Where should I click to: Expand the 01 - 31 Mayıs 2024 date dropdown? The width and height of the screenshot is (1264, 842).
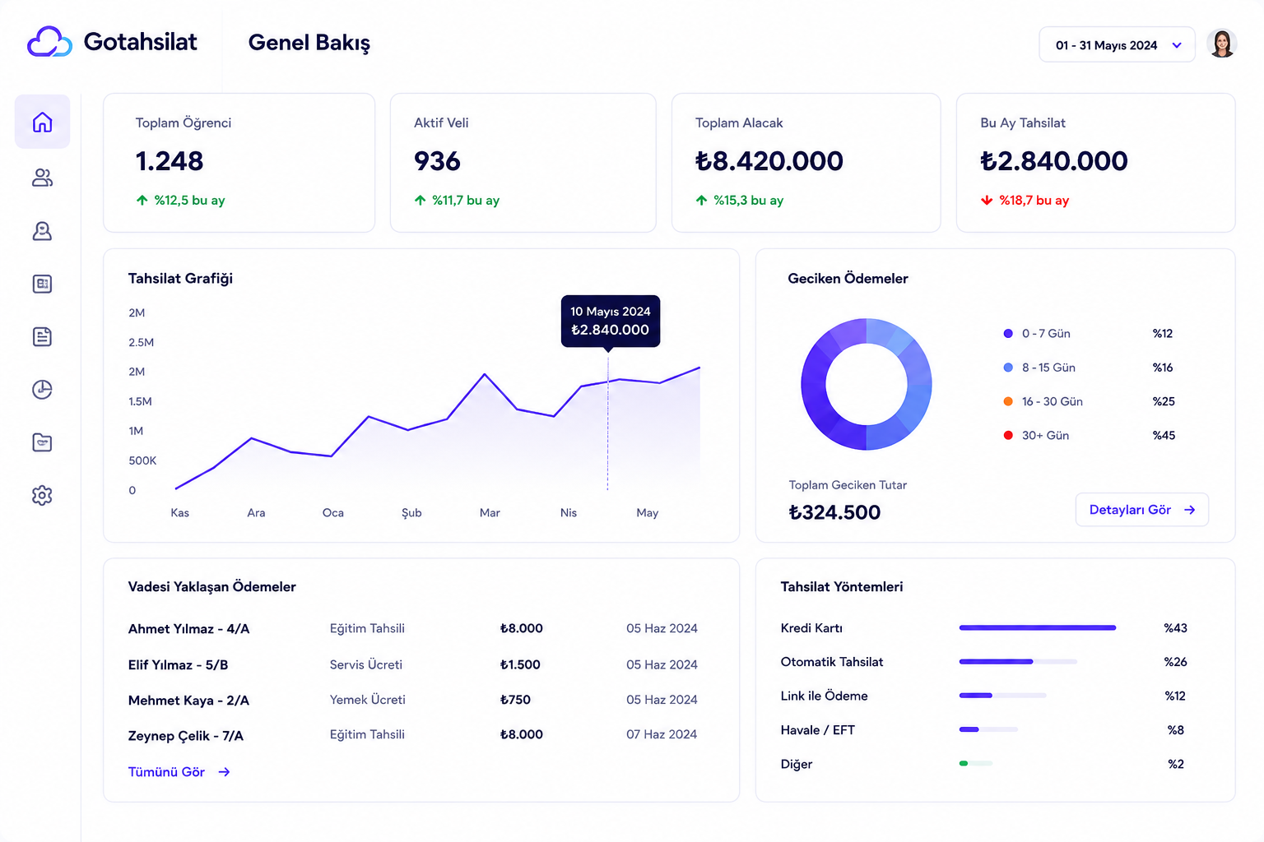tap(1117, 45)
